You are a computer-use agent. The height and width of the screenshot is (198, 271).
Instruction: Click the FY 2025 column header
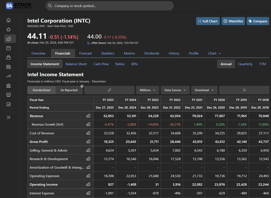[108, 100]
